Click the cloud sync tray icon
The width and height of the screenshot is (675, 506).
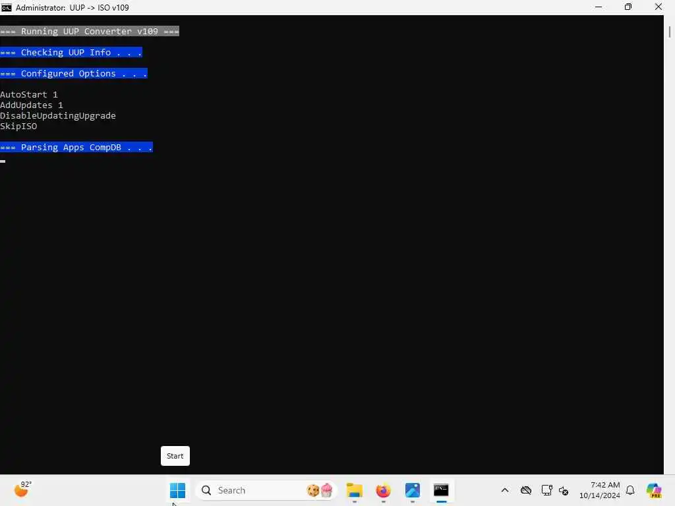point(525,490)
